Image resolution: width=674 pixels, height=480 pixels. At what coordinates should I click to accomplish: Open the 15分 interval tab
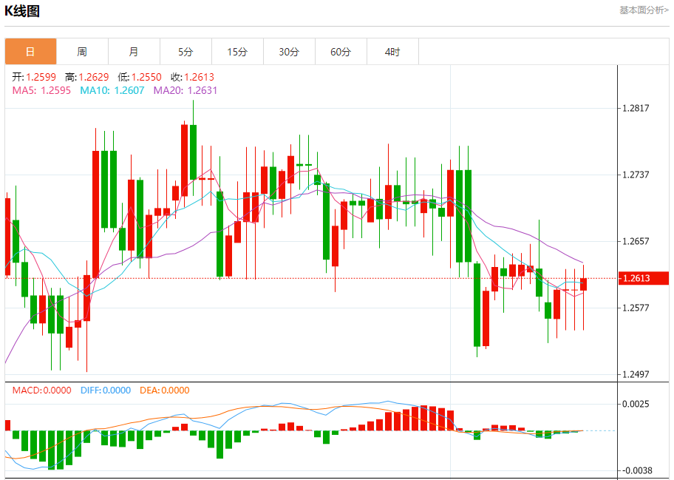pyautogui.click(x=237, y=52)
